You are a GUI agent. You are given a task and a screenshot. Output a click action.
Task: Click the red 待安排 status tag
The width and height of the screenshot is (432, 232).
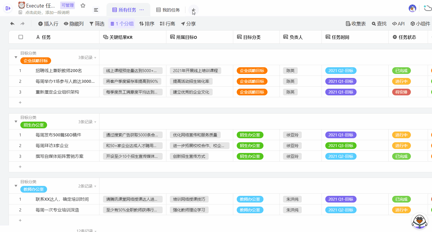pos(401,92)
